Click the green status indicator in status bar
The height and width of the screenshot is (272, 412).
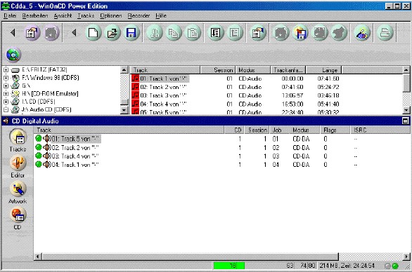pyautogui.click(x=395, y=266)
